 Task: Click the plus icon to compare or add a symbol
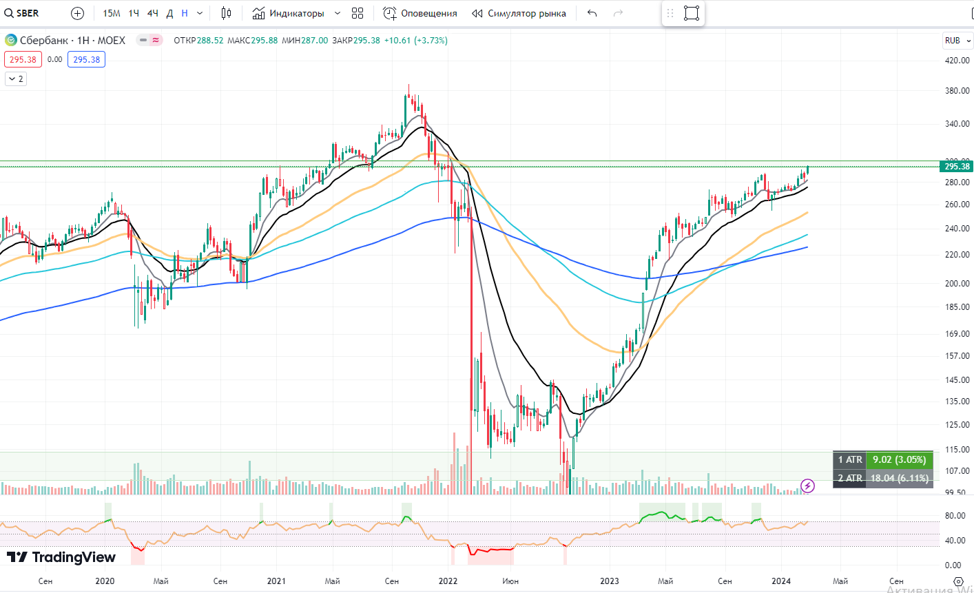pyautogui.click(x=77, y=13)
